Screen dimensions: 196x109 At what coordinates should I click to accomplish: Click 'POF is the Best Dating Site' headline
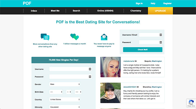98,22
